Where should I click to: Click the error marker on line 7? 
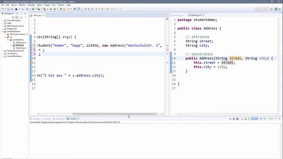(x=31, y=45)
